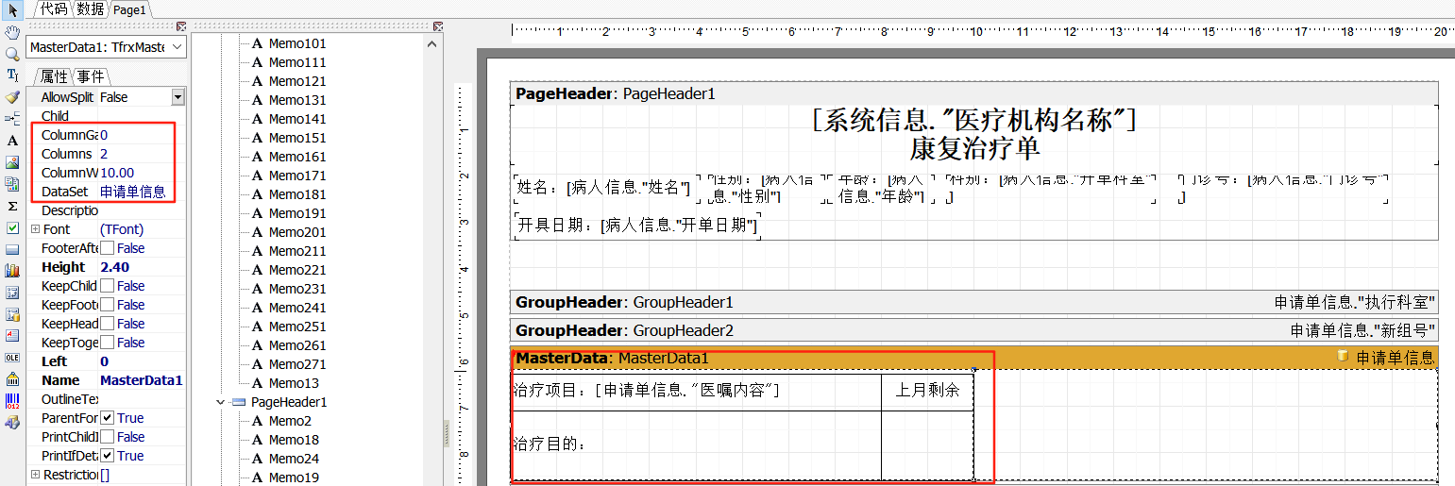This screenshot has width=1455, height=486.
Task: Select the 康复治疗单 title memo
Action: click(x=974, y=149)
